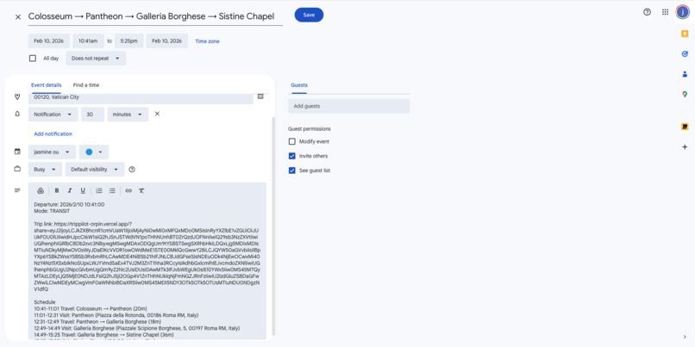This screenshot has height=347, width=695.
Task: Click event details panel scrollbar
Action: (273, 226)
